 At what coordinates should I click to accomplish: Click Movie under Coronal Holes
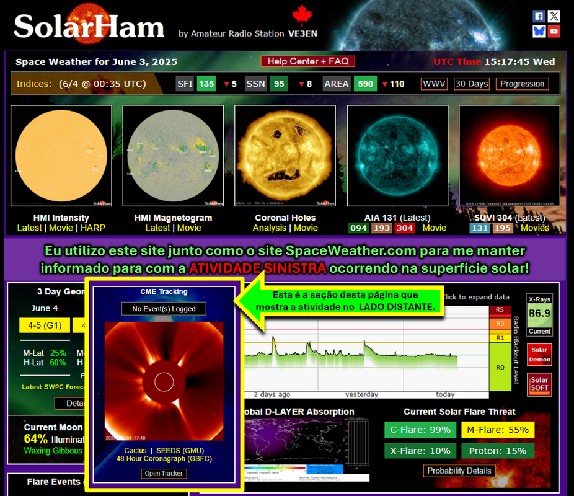coord(306,228)
